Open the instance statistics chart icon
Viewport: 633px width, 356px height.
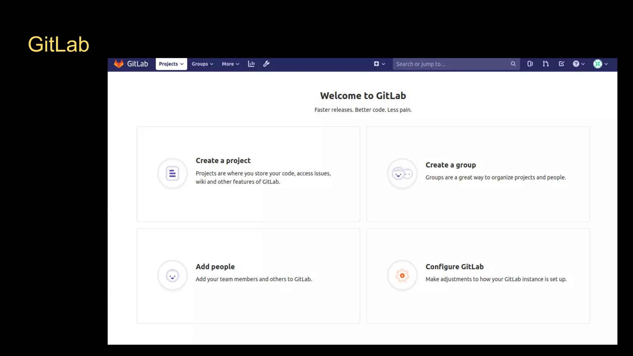tap(251, 64)
